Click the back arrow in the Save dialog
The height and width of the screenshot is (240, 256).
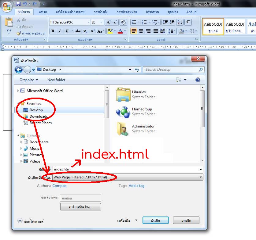coord(19,70)
